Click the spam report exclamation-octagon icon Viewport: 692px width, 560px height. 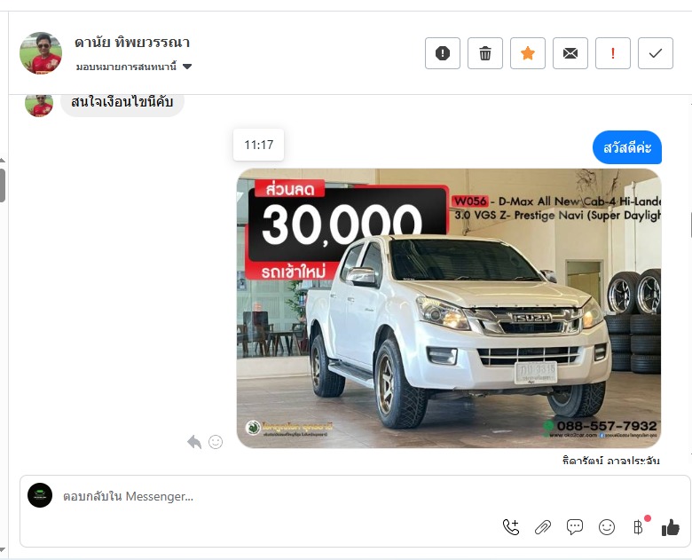point(442,53)
